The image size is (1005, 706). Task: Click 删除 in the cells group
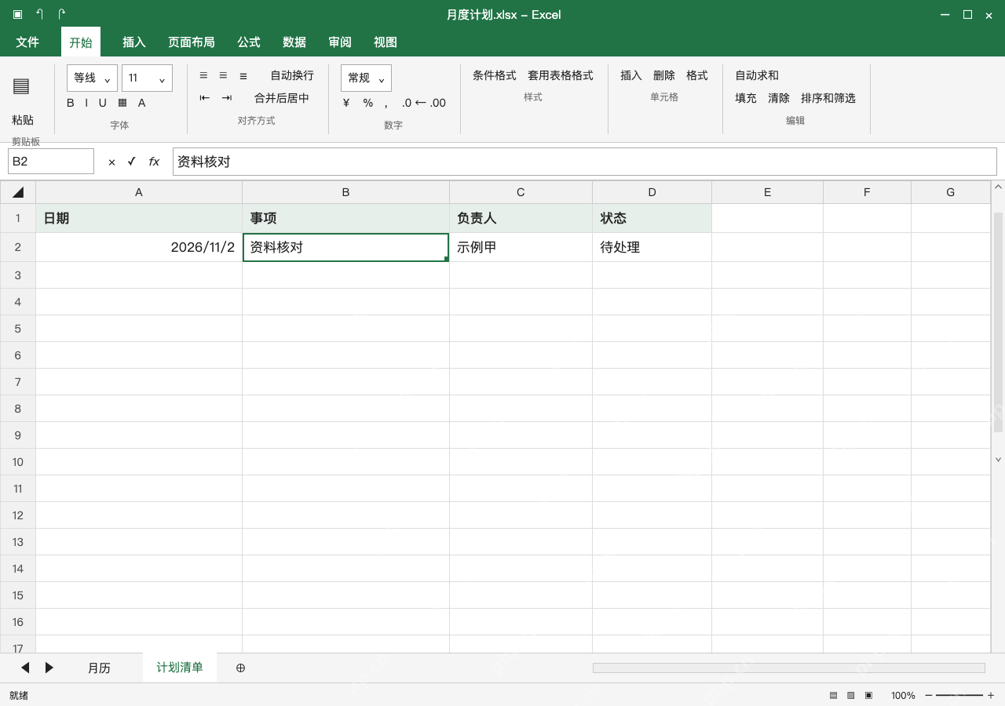click(664, 75)
